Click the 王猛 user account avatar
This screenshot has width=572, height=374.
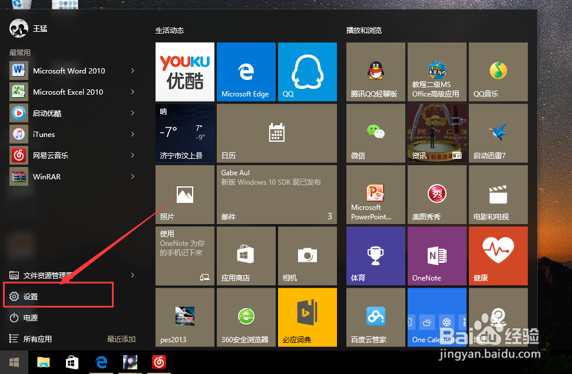(19, 28)
